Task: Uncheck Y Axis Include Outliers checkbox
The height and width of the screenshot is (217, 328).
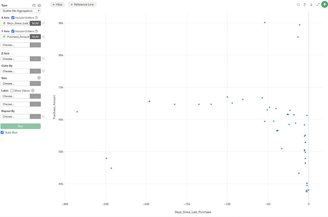Action: coord(13,31)
